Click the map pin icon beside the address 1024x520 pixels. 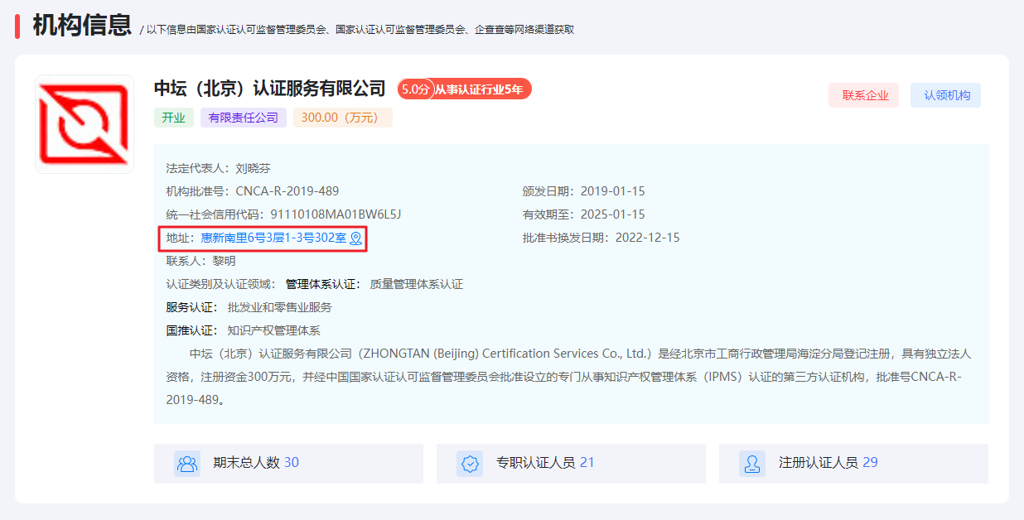point(356,238)
